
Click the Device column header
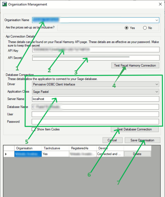(x=110, y=148)
